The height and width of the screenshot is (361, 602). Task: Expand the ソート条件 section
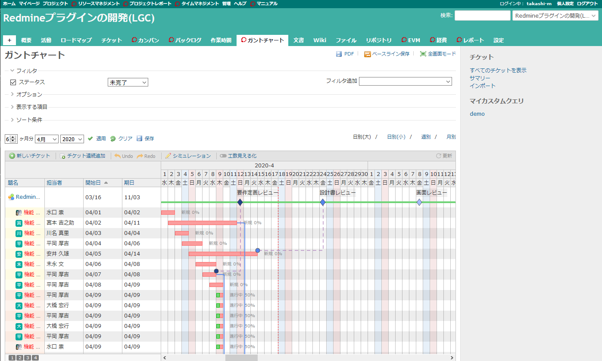[26, 120]
